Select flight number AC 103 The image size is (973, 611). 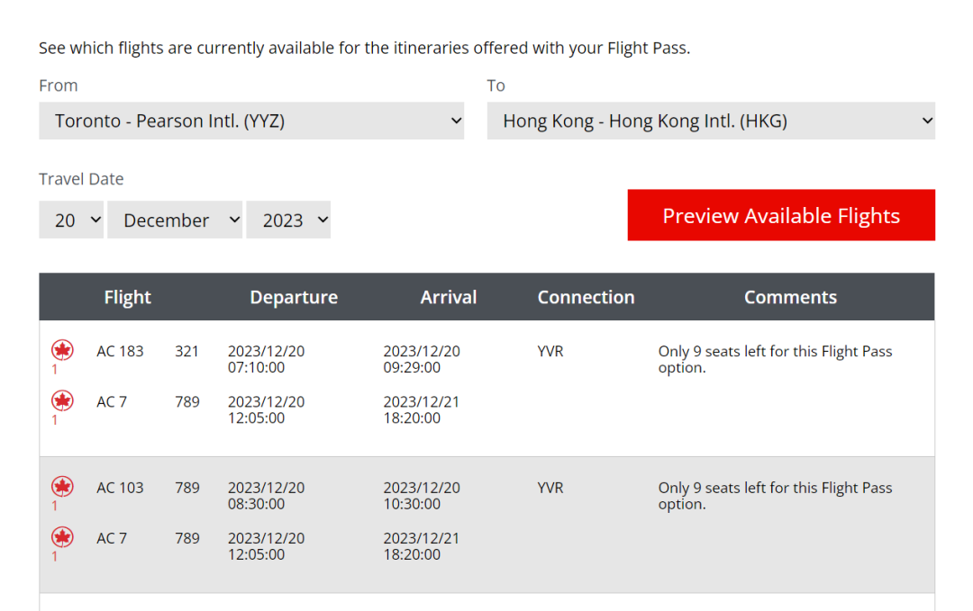120,488
